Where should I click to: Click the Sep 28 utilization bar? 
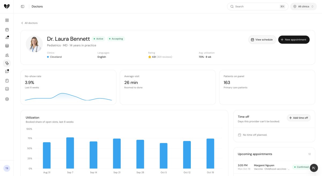[140, 154]
